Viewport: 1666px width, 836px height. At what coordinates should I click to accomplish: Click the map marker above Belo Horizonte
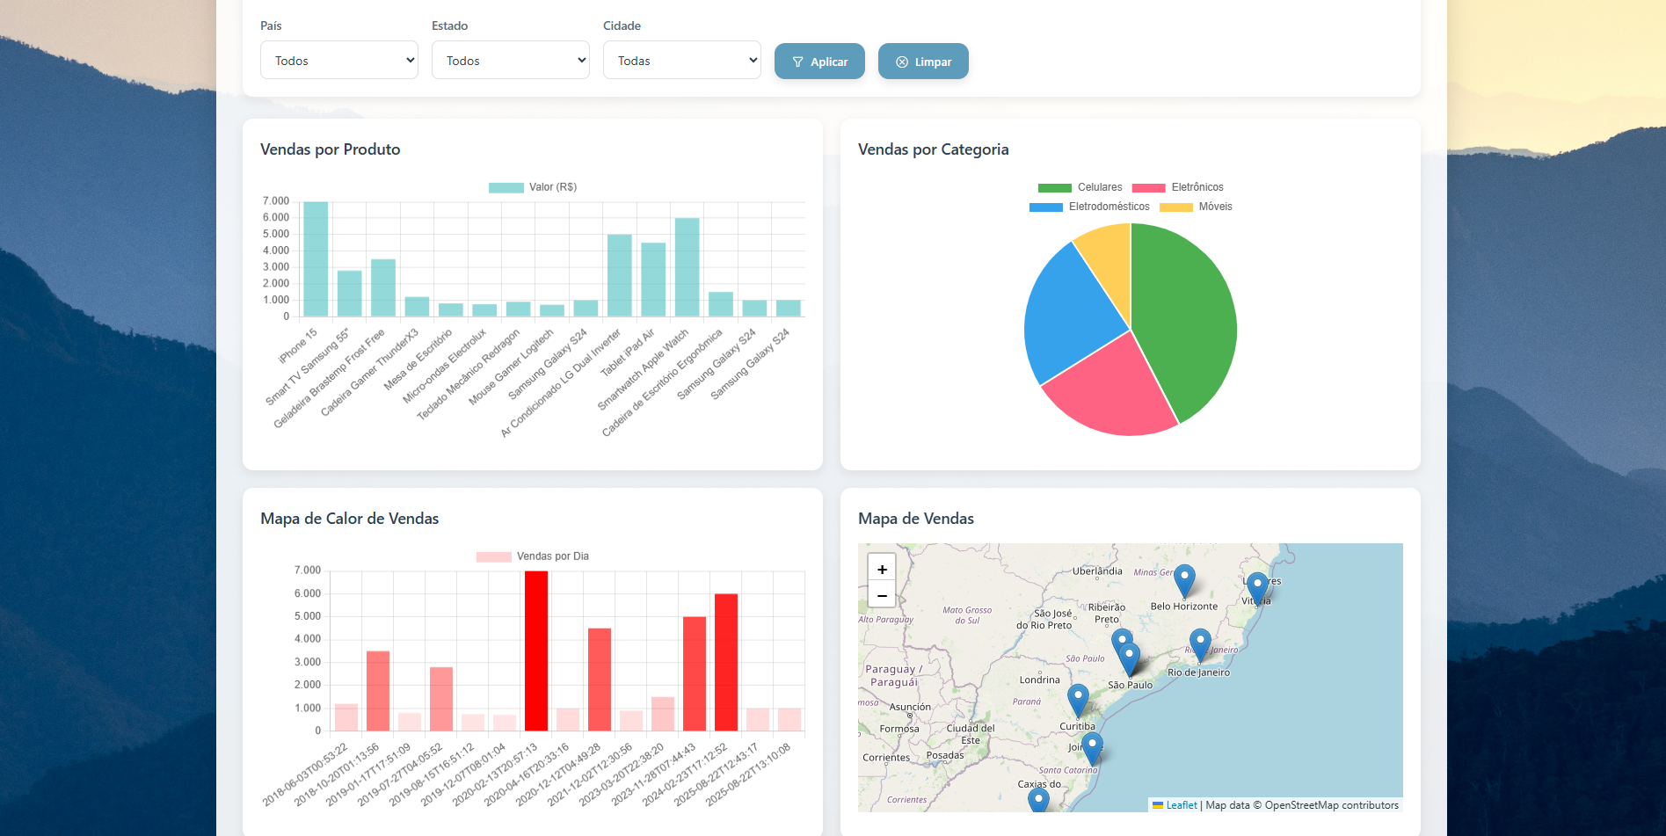[1184, 580]
